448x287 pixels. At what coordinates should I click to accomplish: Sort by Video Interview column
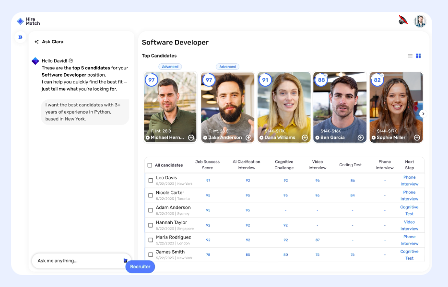(x=317, y=165)
